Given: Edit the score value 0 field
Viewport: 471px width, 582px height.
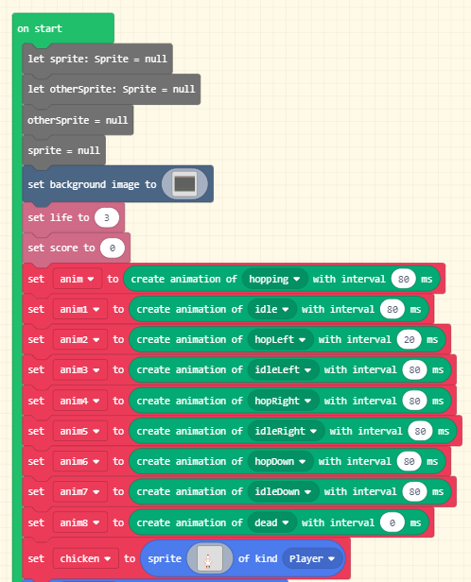Looking at the screenshot, I should click(113, 248).
